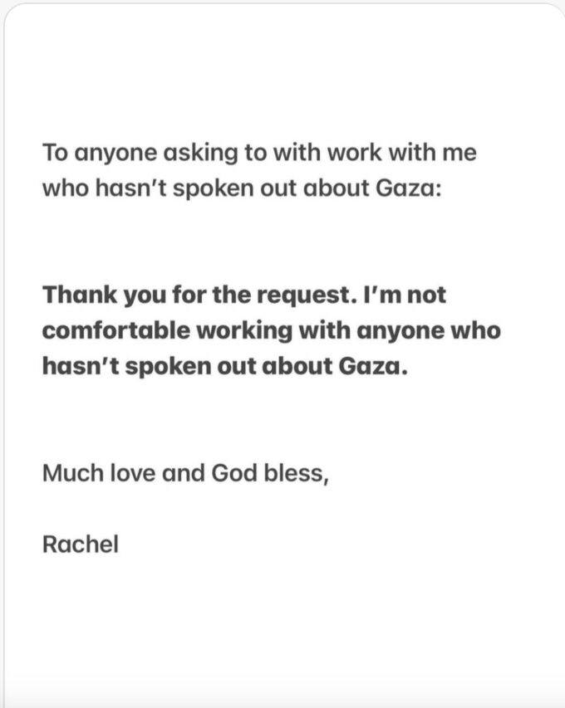Click the bold word 'Gaza.' ending the paragraph
Screen dimensions: 565x708
(x=373, y=366)
